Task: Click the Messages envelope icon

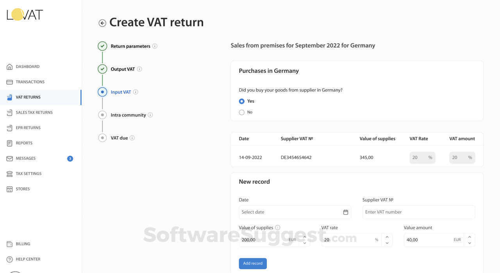Action: click(10, 159)
